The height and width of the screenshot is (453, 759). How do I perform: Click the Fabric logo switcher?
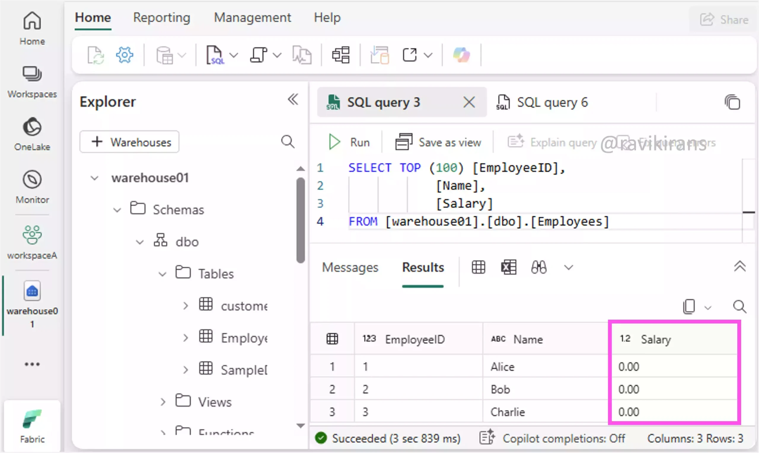point(32,426)
